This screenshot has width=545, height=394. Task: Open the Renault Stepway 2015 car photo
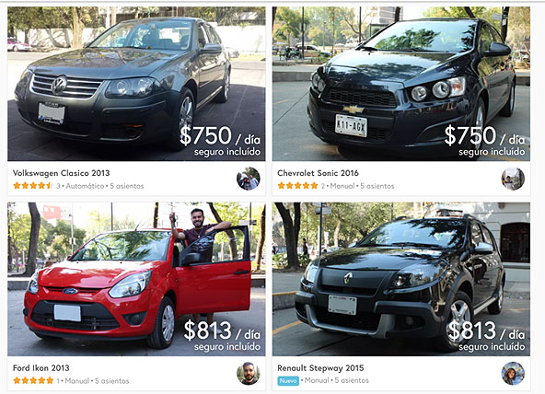coord(401,279)
